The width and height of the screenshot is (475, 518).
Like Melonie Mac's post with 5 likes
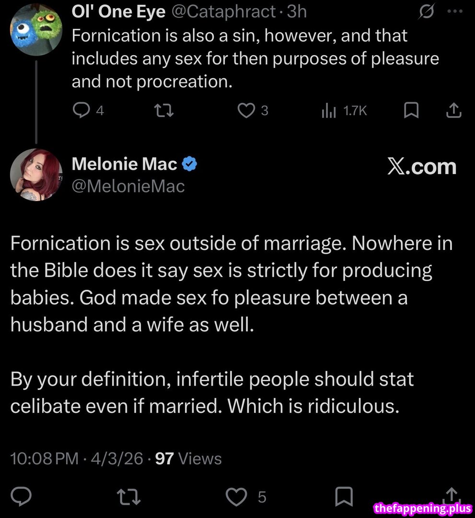point(235,497)
